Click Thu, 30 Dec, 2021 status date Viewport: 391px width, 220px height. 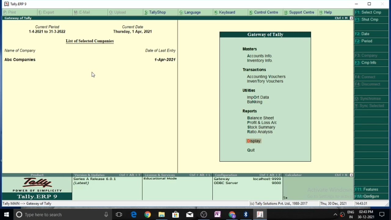click(333, 204)
